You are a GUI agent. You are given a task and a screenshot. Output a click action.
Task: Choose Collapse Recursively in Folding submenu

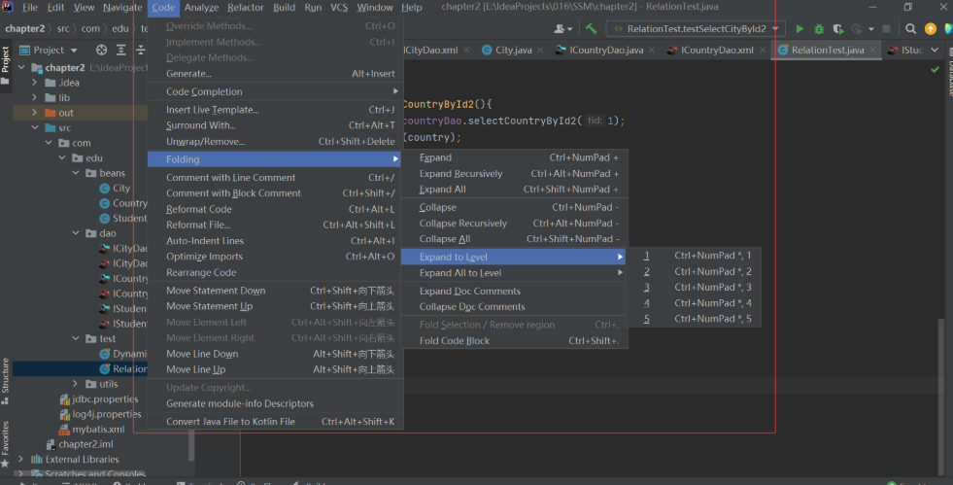point(514,223)
